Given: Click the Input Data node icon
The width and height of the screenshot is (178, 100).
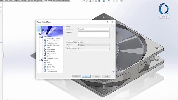Looking at the screenshot, I should pos(42,36).
